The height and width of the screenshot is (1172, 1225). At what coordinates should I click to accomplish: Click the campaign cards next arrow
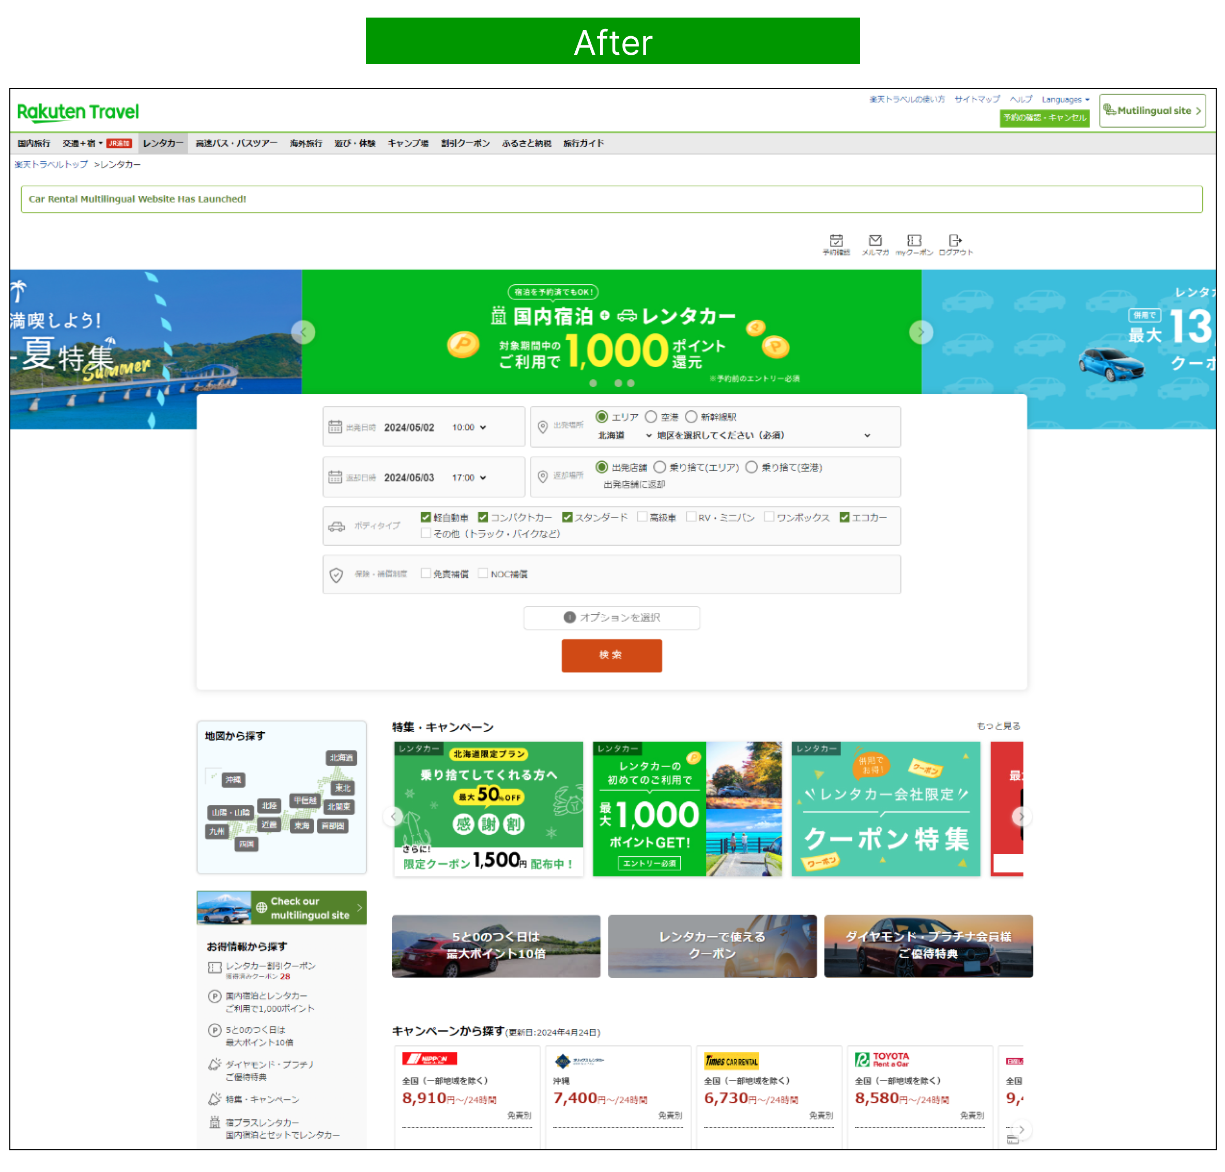[1021, 816]
